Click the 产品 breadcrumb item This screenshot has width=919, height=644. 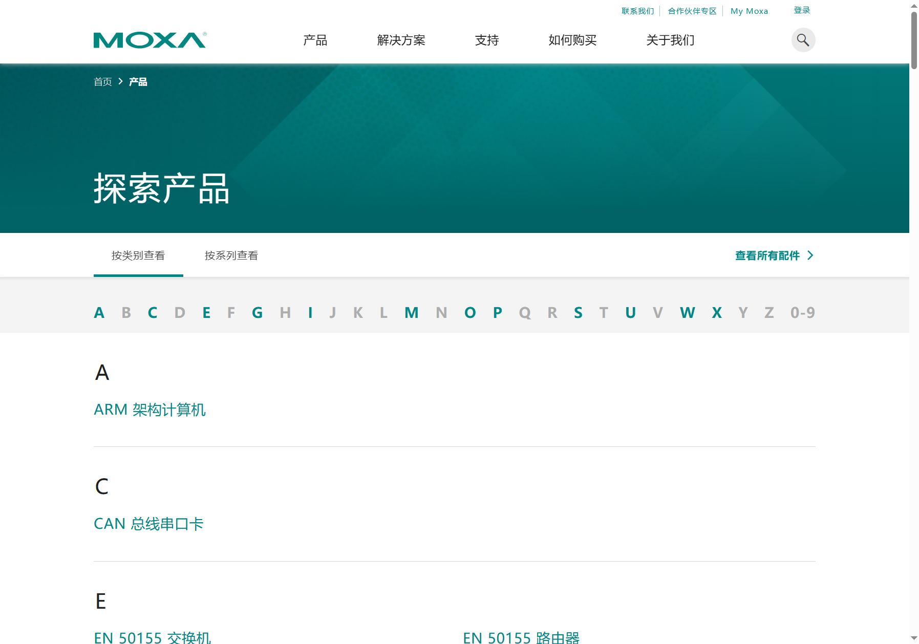tap(138, 82)
